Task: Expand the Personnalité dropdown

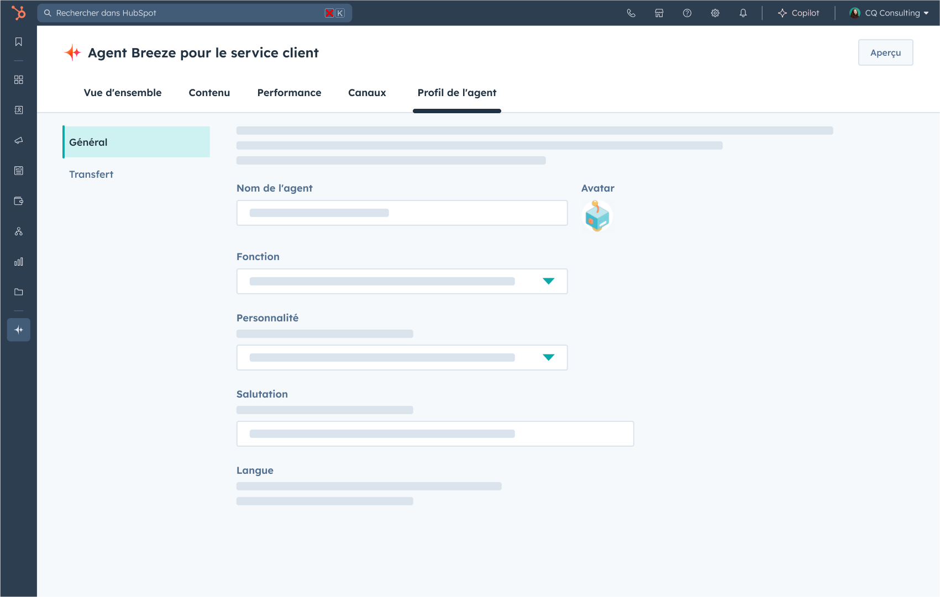Action: pos(402,358)
